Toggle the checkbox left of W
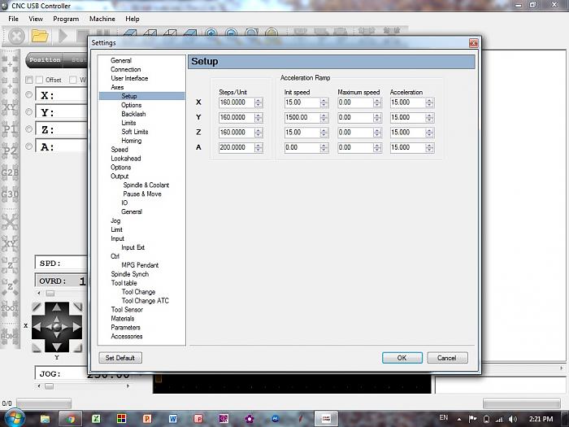The image size is (569, 427). [x=73, y=80]
